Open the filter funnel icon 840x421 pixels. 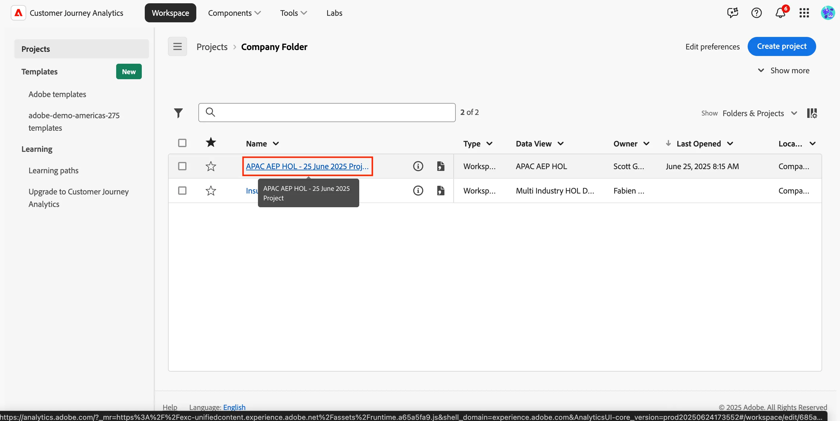pyautogui.click(x=178, y=113)
